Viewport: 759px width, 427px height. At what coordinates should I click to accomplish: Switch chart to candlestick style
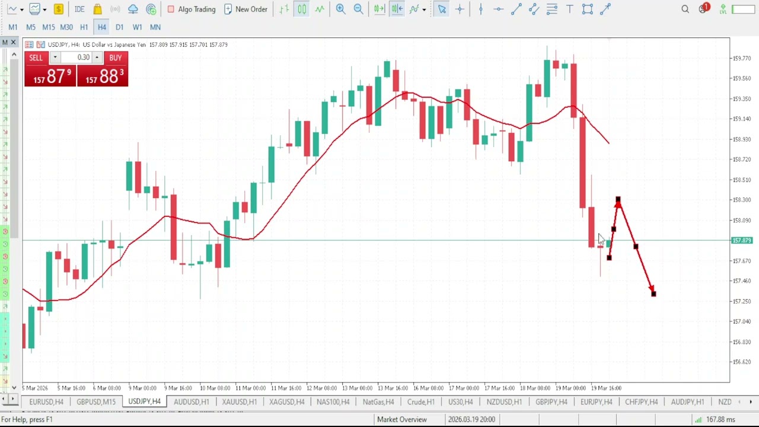pyautogui.click(x=302, y=9)
